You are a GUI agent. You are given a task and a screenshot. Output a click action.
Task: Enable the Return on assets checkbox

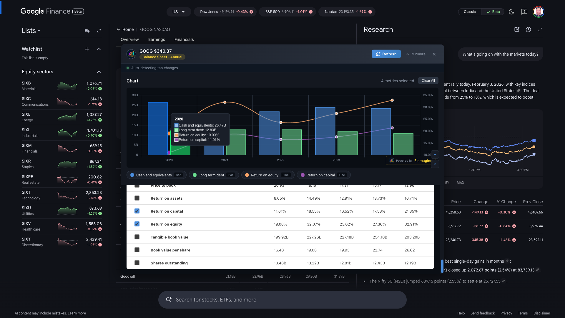tap(137, 198)
